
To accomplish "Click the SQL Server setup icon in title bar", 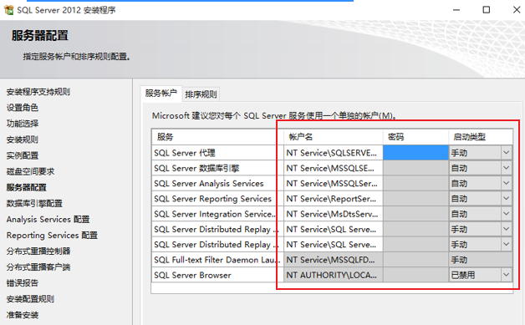I will (x=8, y=10).
